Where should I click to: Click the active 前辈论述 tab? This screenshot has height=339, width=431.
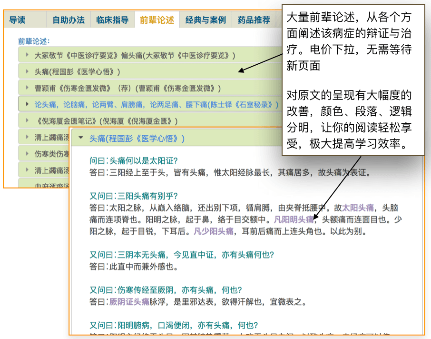(x=157, y=20)
